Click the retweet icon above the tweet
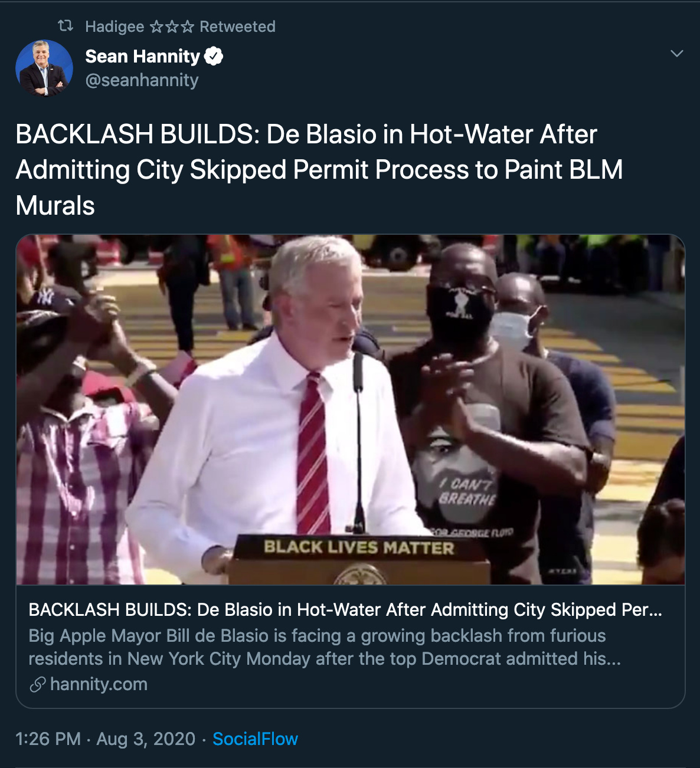This screenshot has height=768, width=700. coord(66,26)
